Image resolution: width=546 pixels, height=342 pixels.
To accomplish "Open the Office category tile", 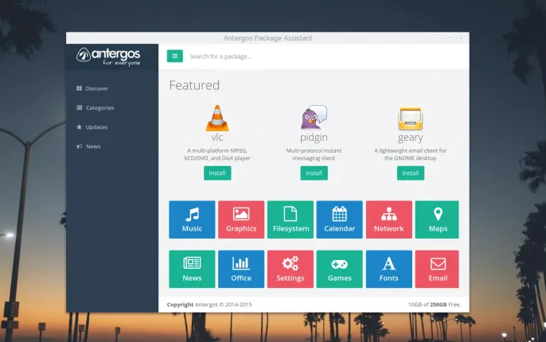I will tap(241, 269).
